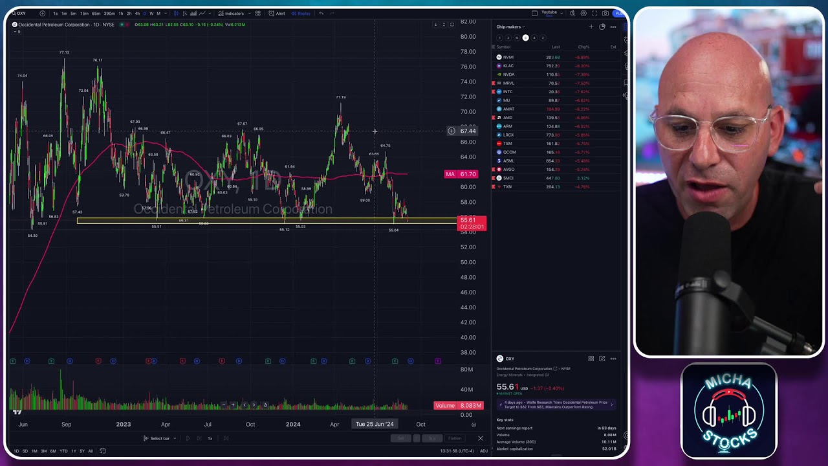Start bar Replay mode
828x466 pixels.
pyautogui.click(x=301, y=13)
